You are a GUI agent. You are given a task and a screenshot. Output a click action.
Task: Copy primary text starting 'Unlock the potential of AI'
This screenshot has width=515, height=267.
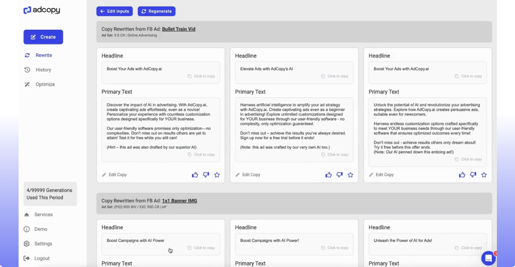(x=469, y=159)
